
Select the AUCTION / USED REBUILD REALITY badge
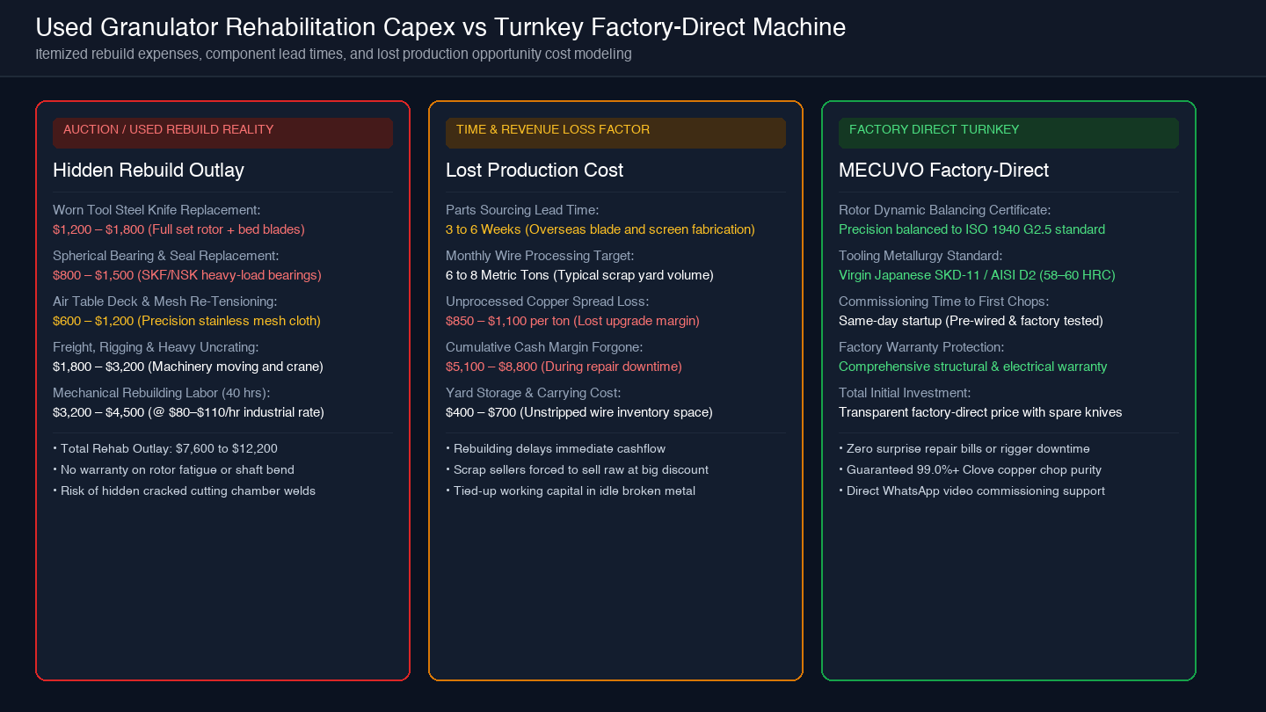coord(222,133)
